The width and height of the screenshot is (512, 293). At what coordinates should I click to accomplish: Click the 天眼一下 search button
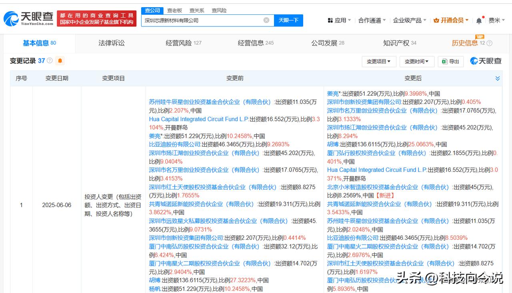(x=288, y=20)
